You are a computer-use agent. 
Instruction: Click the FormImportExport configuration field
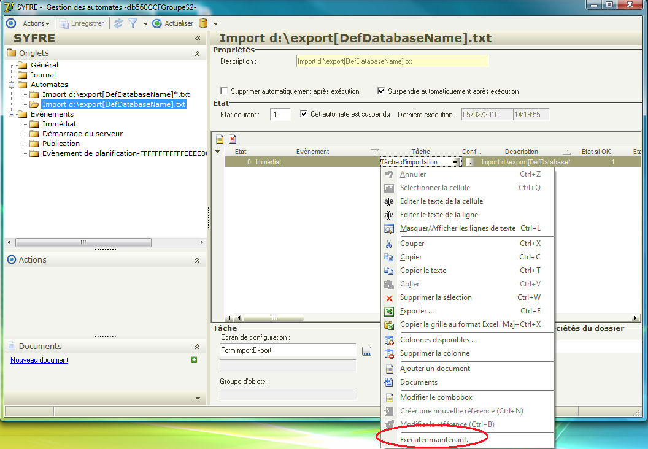click(288, 350)
